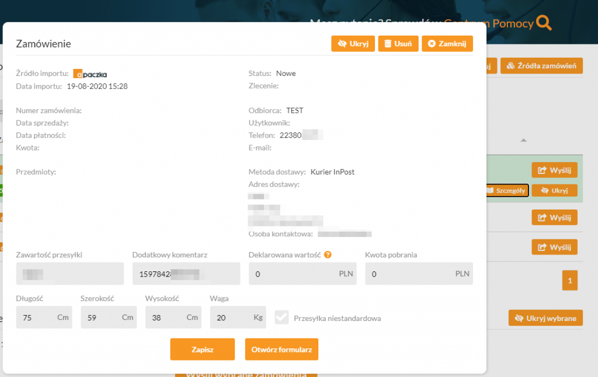Save the order with the Zapisz button
The width and height of the screenshot is (598, 377).
202,350
